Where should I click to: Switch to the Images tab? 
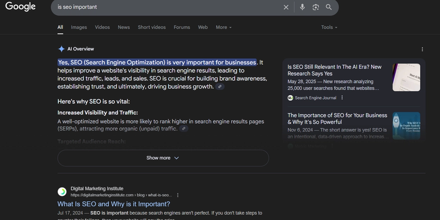click(x=79, y=27)
